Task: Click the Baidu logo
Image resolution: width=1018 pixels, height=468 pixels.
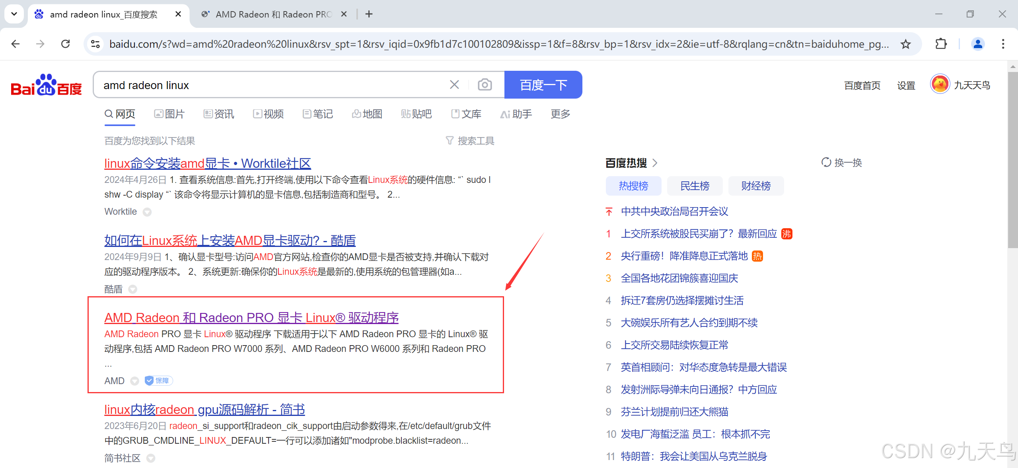Action: 46,85
